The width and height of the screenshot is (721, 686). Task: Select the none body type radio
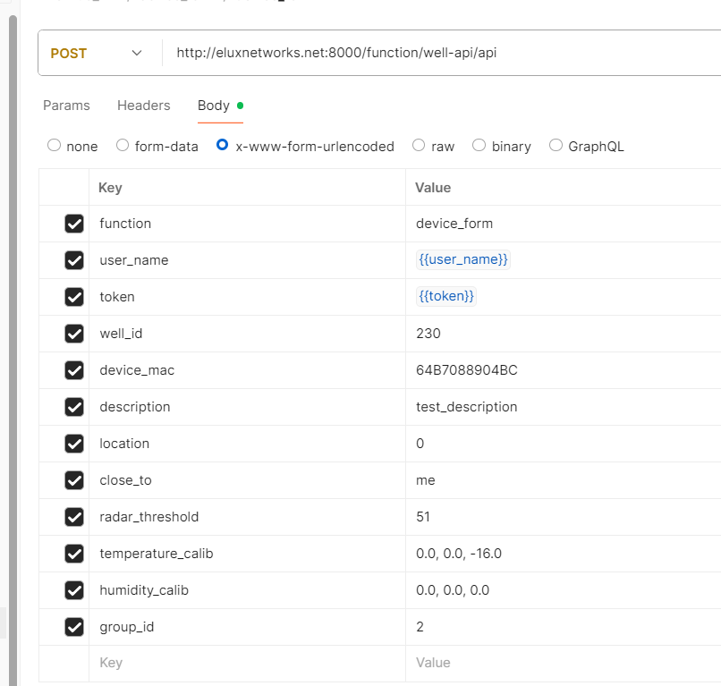coord(55,146)
